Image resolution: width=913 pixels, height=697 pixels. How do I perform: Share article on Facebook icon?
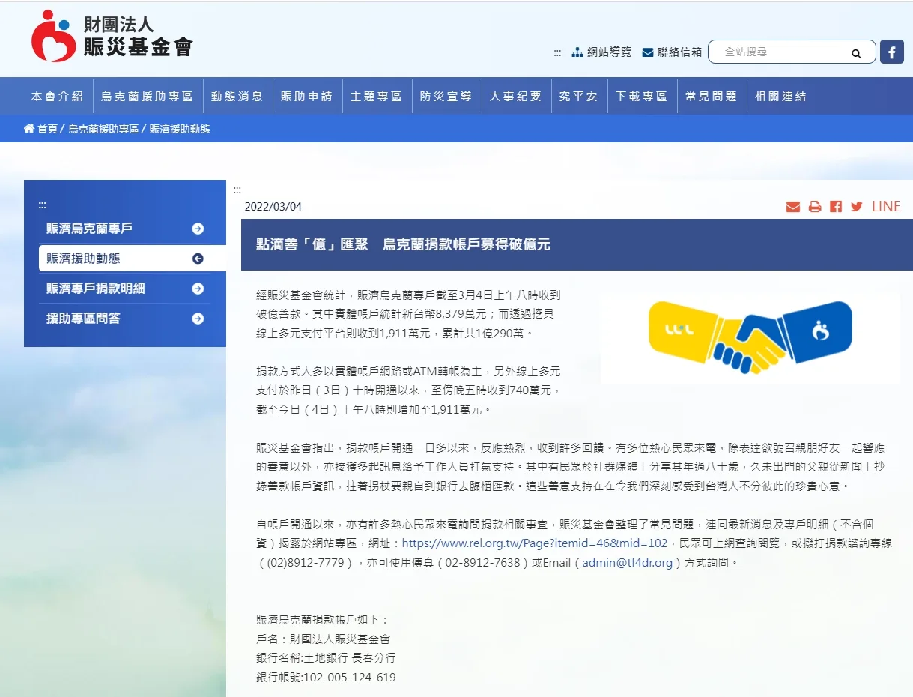coord(836,207)
